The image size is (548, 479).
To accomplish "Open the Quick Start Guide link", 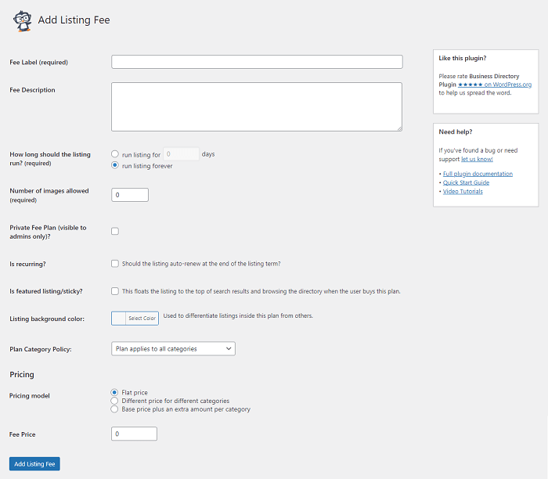I will pyautogui.click(x=466, y=182).
